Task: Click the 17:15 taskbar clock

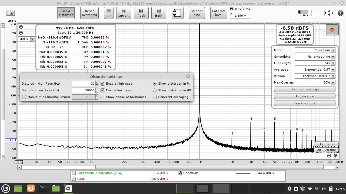Action: pos(340,189)
